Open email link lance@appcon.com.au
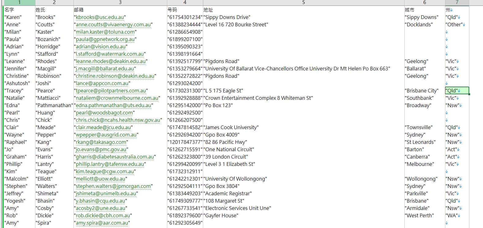 (102, 83)
